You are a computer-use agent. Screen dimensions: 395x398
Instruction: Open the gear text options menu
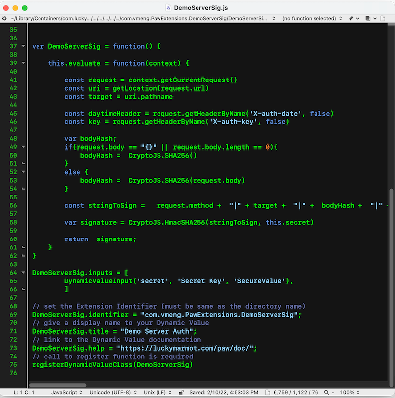[4, 19]
